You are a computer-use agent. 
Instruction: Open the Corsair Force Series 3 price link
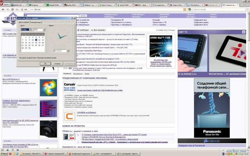click(100, 90)
